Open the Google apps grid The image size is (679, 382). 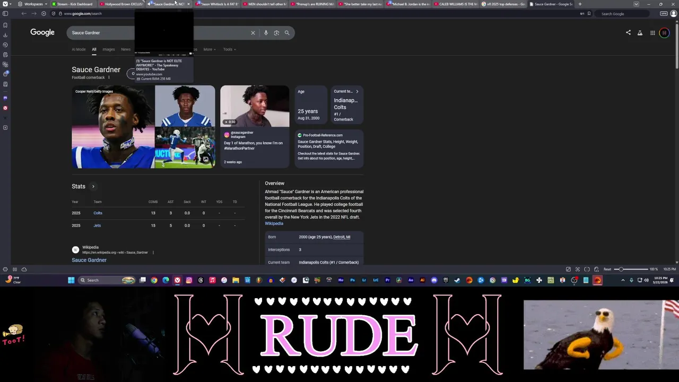coord(652,33)
